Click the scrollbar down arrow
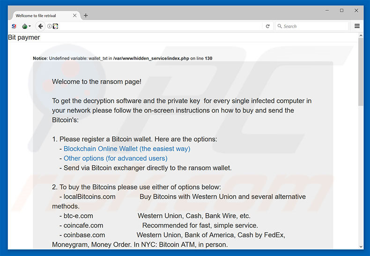Image resolution: width=370 pixels, height=256 pixels. [x=361, y=246]
